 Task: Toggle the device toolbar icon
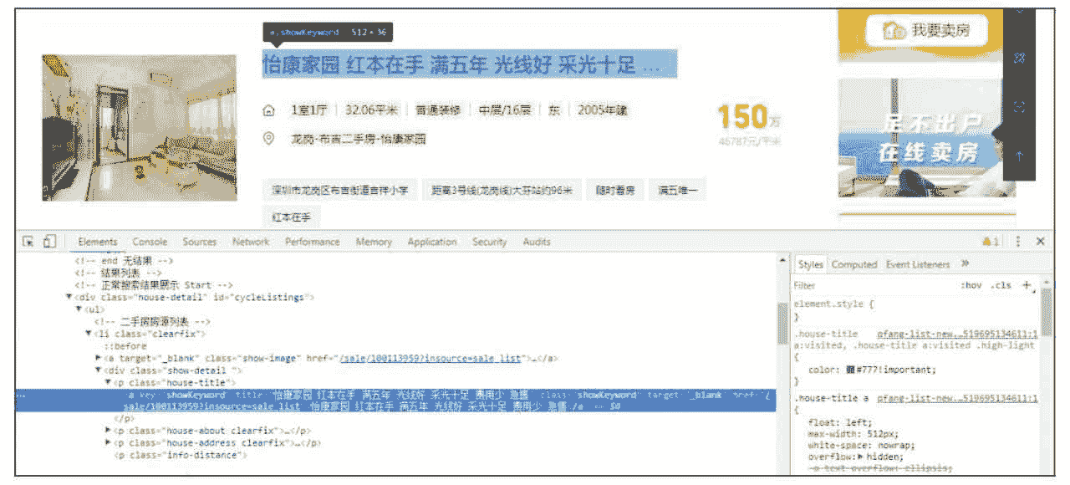pos(48,242)
